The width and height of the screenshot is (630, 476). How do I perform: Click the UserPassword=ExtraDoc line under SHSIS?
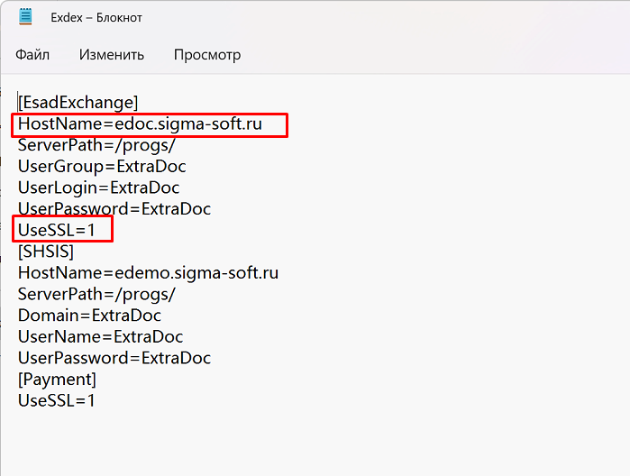[x=114, y=358]
